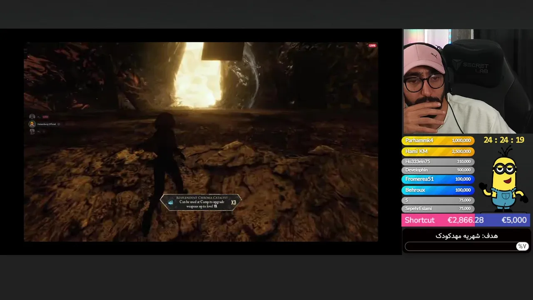This screenshot has height=300, width=533.
Task: Click the X3 quantity in item popup
Action: [233, 202]
